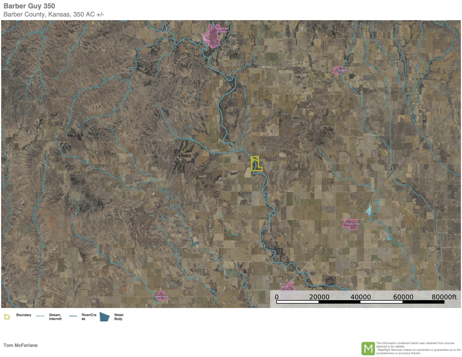462x357 pixels.
Task: Click the 80000ft label on the scale bar
Action: (444, 297)
